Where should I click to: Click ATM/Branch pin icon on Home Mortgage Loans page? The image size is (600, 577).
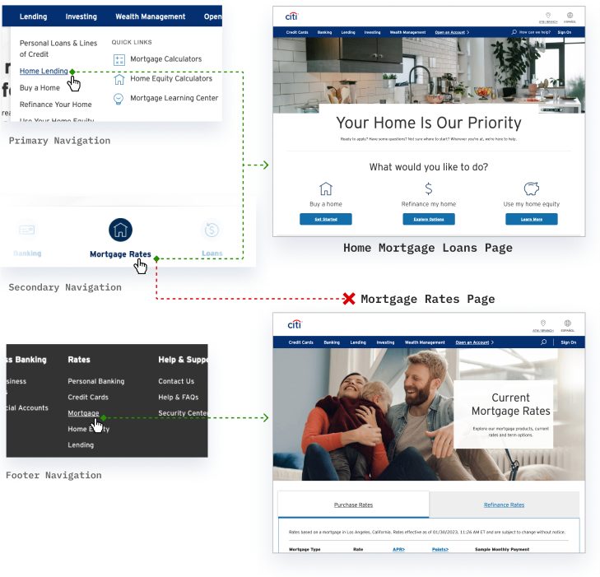(548, 16)
